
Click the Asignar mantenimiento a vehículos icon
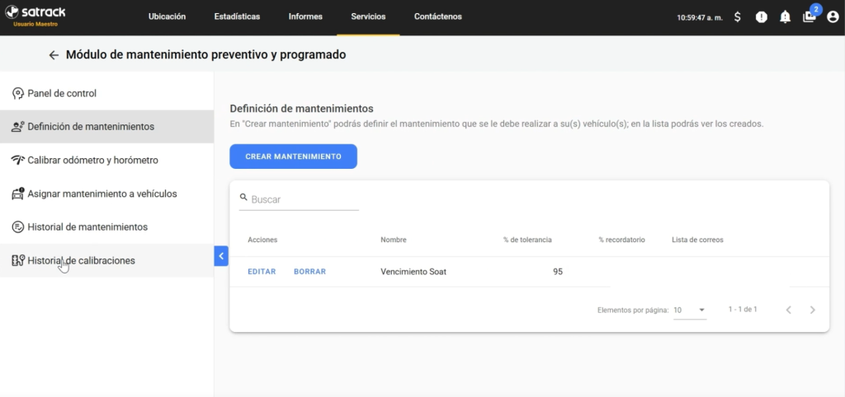18,194
